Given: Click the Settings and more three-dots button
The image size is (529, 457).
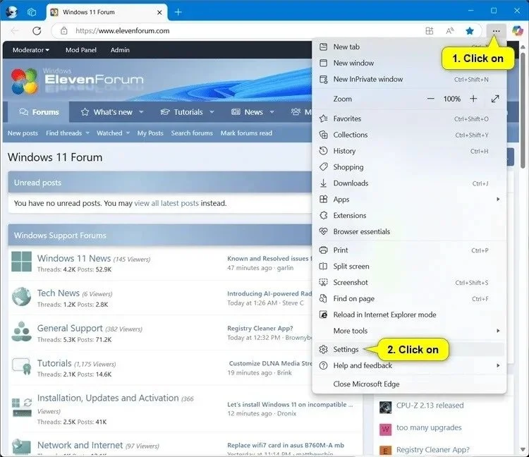Looking at the screenshot, I should [496, 31].
